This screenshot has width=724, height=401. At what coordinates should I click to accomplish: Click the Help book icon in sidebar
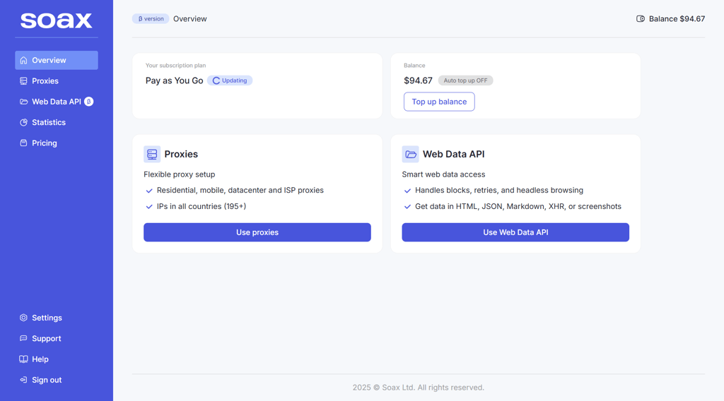pyautogui.click(x=23, y=359)
